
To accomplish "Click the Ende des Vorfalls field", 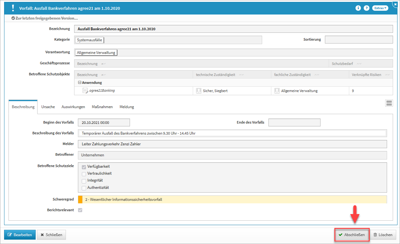I will pyautogui.click(x=294, y=122).
